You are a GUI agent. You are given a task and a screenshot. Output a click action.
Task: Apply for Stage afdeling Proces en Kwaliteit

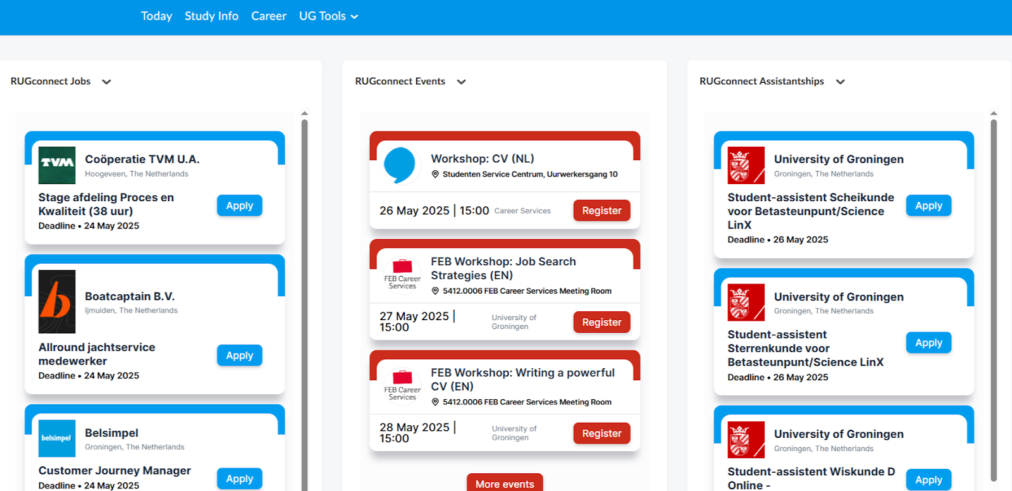pyautogui.click(x=240, y=206)
